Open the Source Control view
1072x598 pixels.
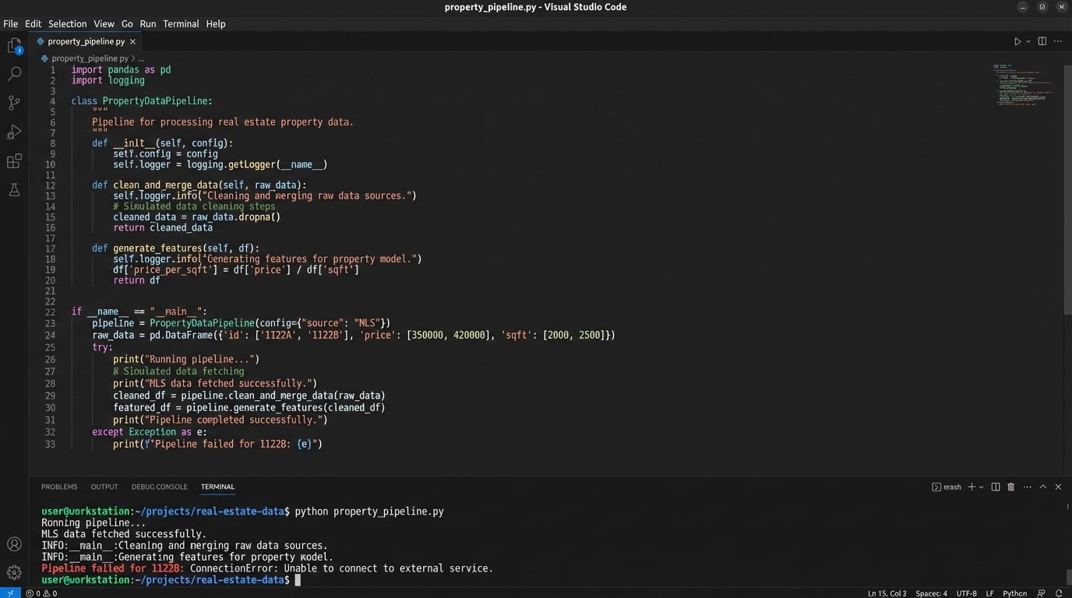pos(14,103)
